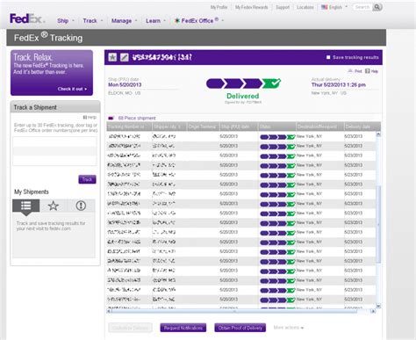Image resolution: width=416 pixels, height=340 pixels.
Task: Sort by Tracking Number column header
Action: 129,127
